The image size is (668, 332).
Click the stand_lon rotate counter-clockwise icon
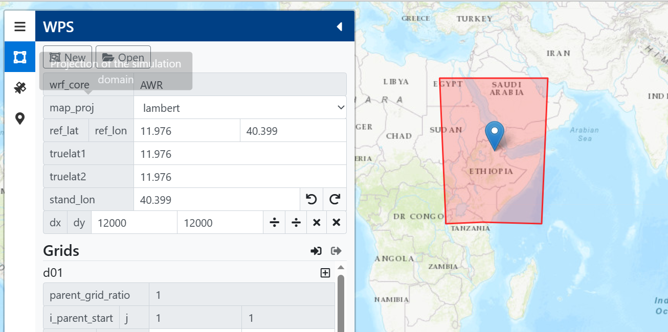click(311, 200)
